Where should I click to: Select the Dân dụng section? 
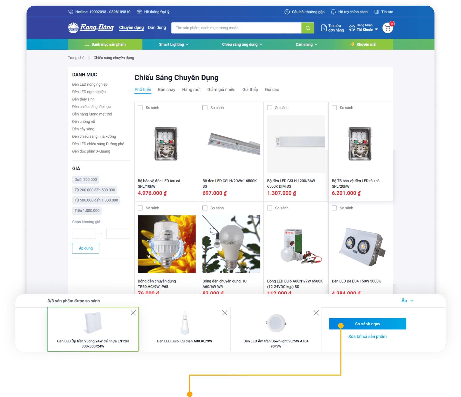tap(157, 28)
